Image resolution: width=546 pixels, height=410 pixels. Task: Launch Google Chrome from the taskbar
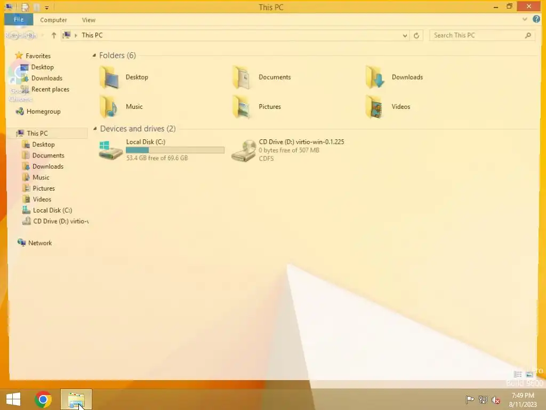[x=43, y=399]
